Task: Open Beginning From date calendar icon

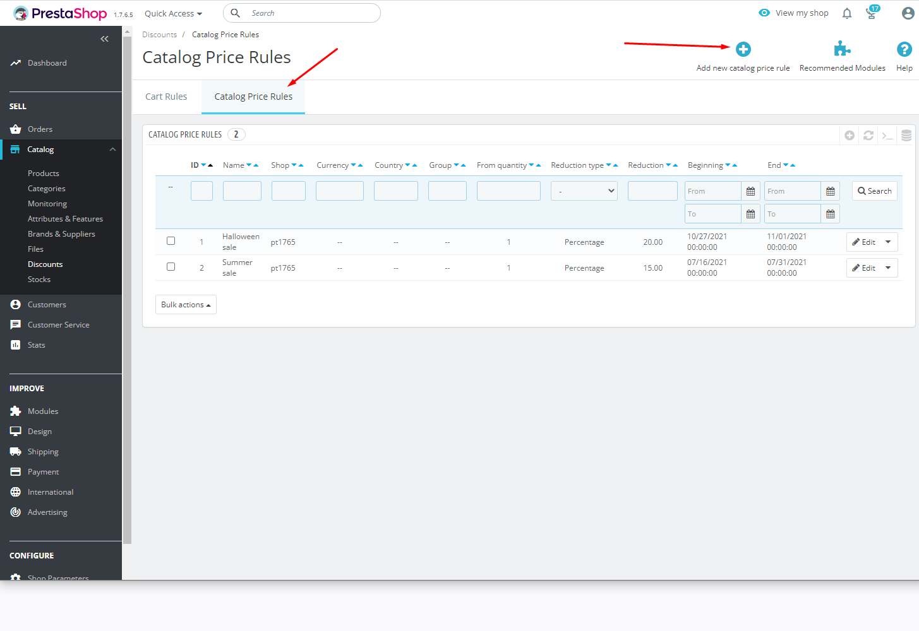Action: pyautogui.click(x=750, y=191)
